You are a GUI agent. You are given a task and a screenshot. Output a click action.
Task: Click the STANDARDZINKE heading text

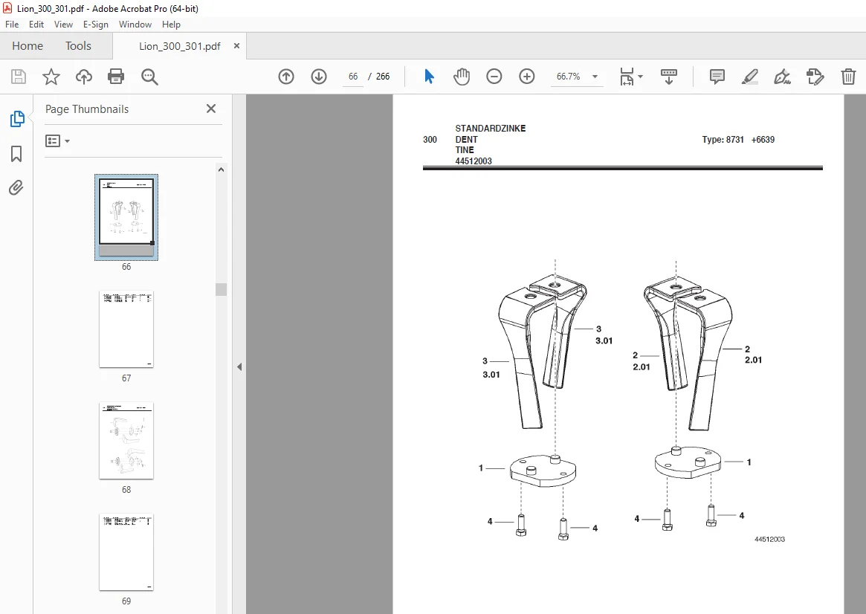click(491, 128)
